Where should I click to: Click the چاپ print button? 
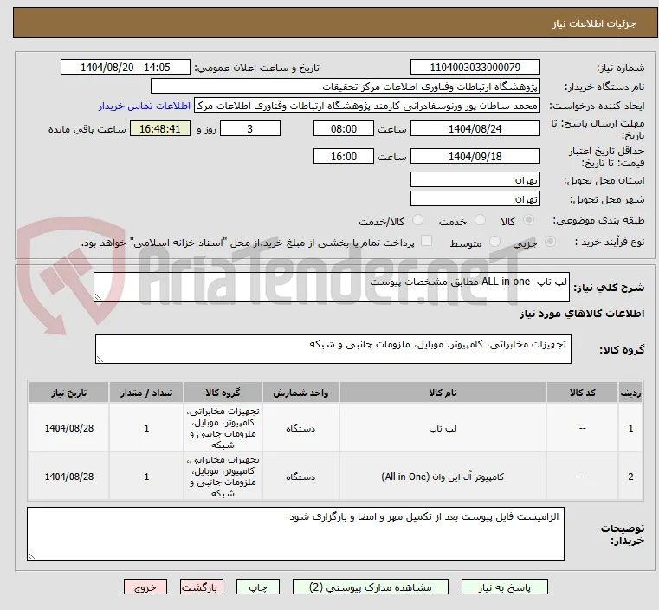(x=258, y=587)
